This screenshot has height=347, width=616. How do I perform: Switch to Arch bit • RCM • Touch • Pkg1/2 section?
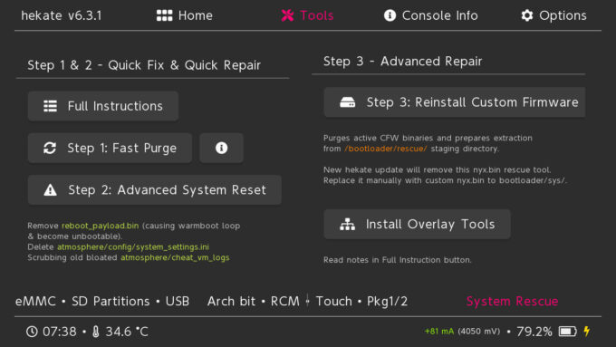[x=307, y=302]
